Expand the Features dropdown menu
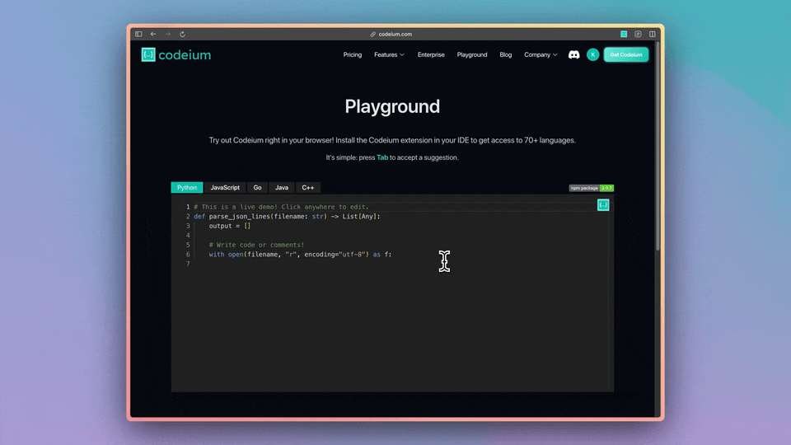Viewport: 791px width, 445px height. [x=389, y=54]
